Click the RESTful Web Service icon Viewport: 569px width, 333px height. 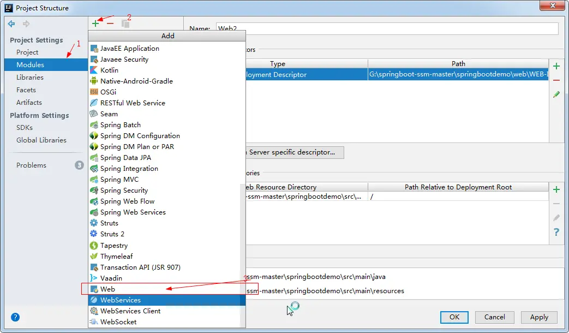[x=94, y=103]
